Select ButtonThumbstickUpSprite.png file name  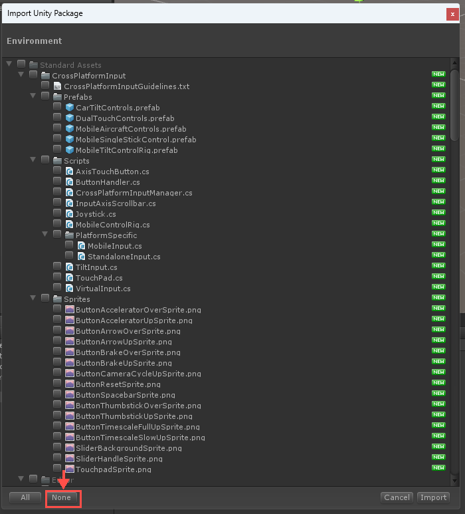pyautogui.click(x=134, y=416)
